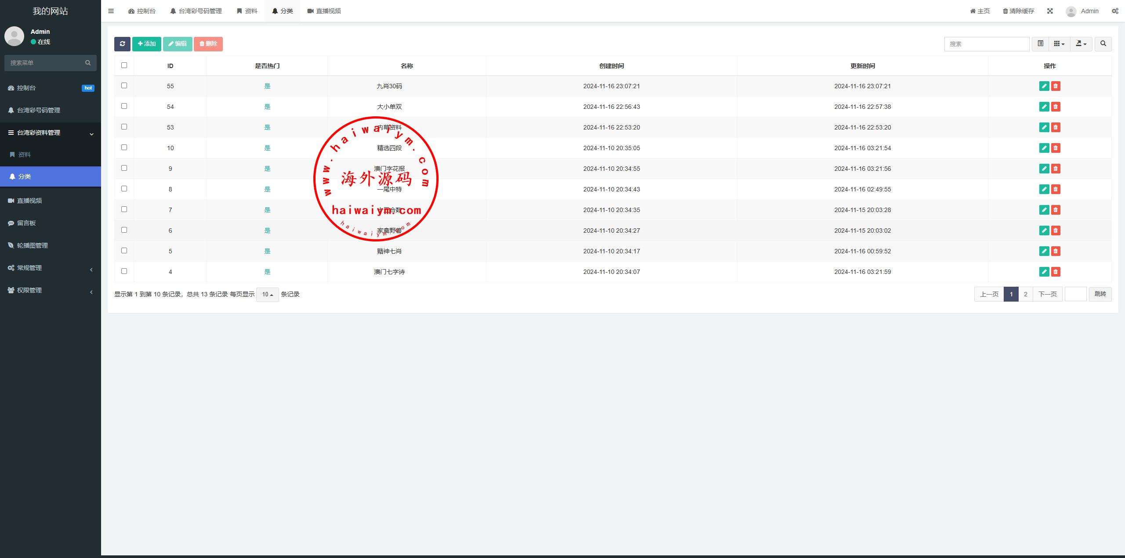Toggle the table card view icon
Image resolution: width=1125 pixels, height=558 pixels.
(x=1040, y=44)
